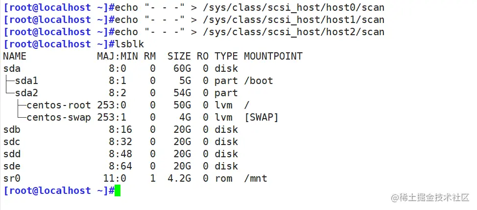Click the sda1 partition entry
This screenshot has width=477, height=210.
pos(26,81)
